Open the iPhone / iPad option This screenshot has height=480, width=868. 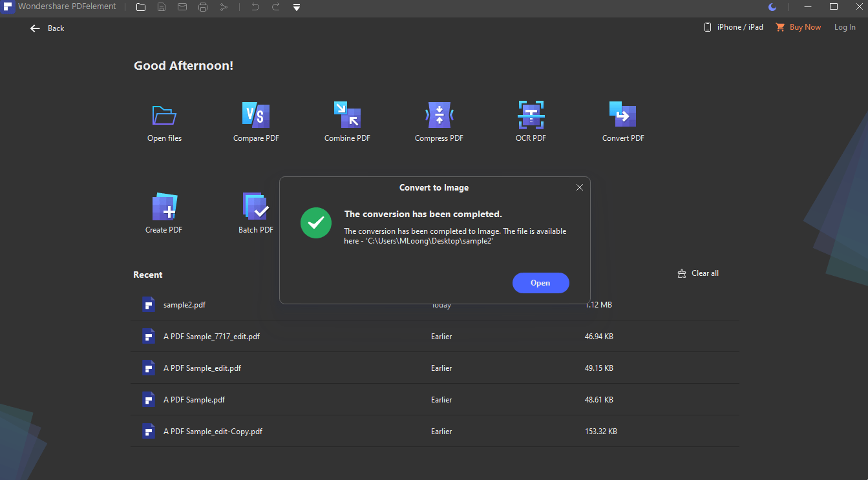pos(734,27)
